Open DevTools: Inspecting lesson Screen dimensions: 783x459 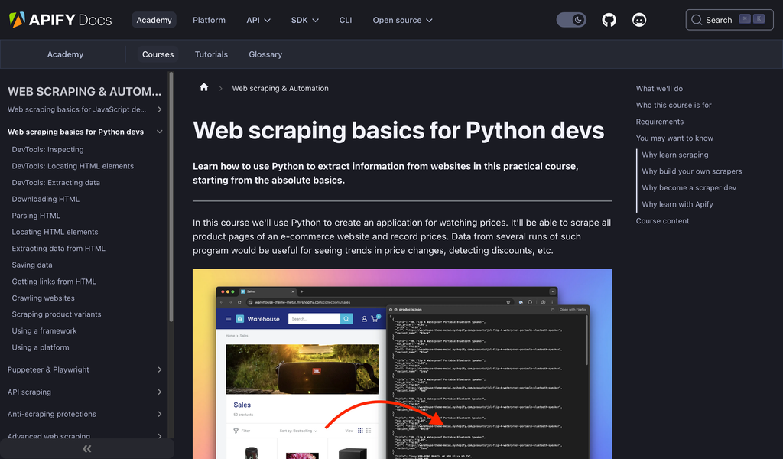click(x=48, y=149)
